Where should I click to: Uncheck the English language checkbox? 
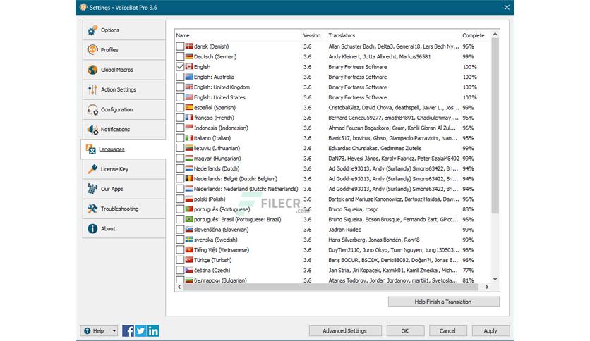pyautogui.click(x=180, y=67)
